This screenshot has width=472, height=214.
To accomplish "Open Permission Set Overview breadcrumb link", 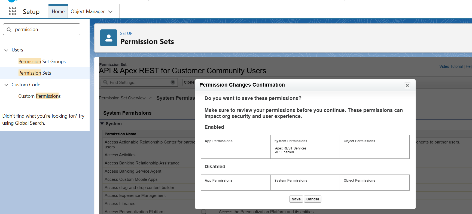I will (122, 98).
